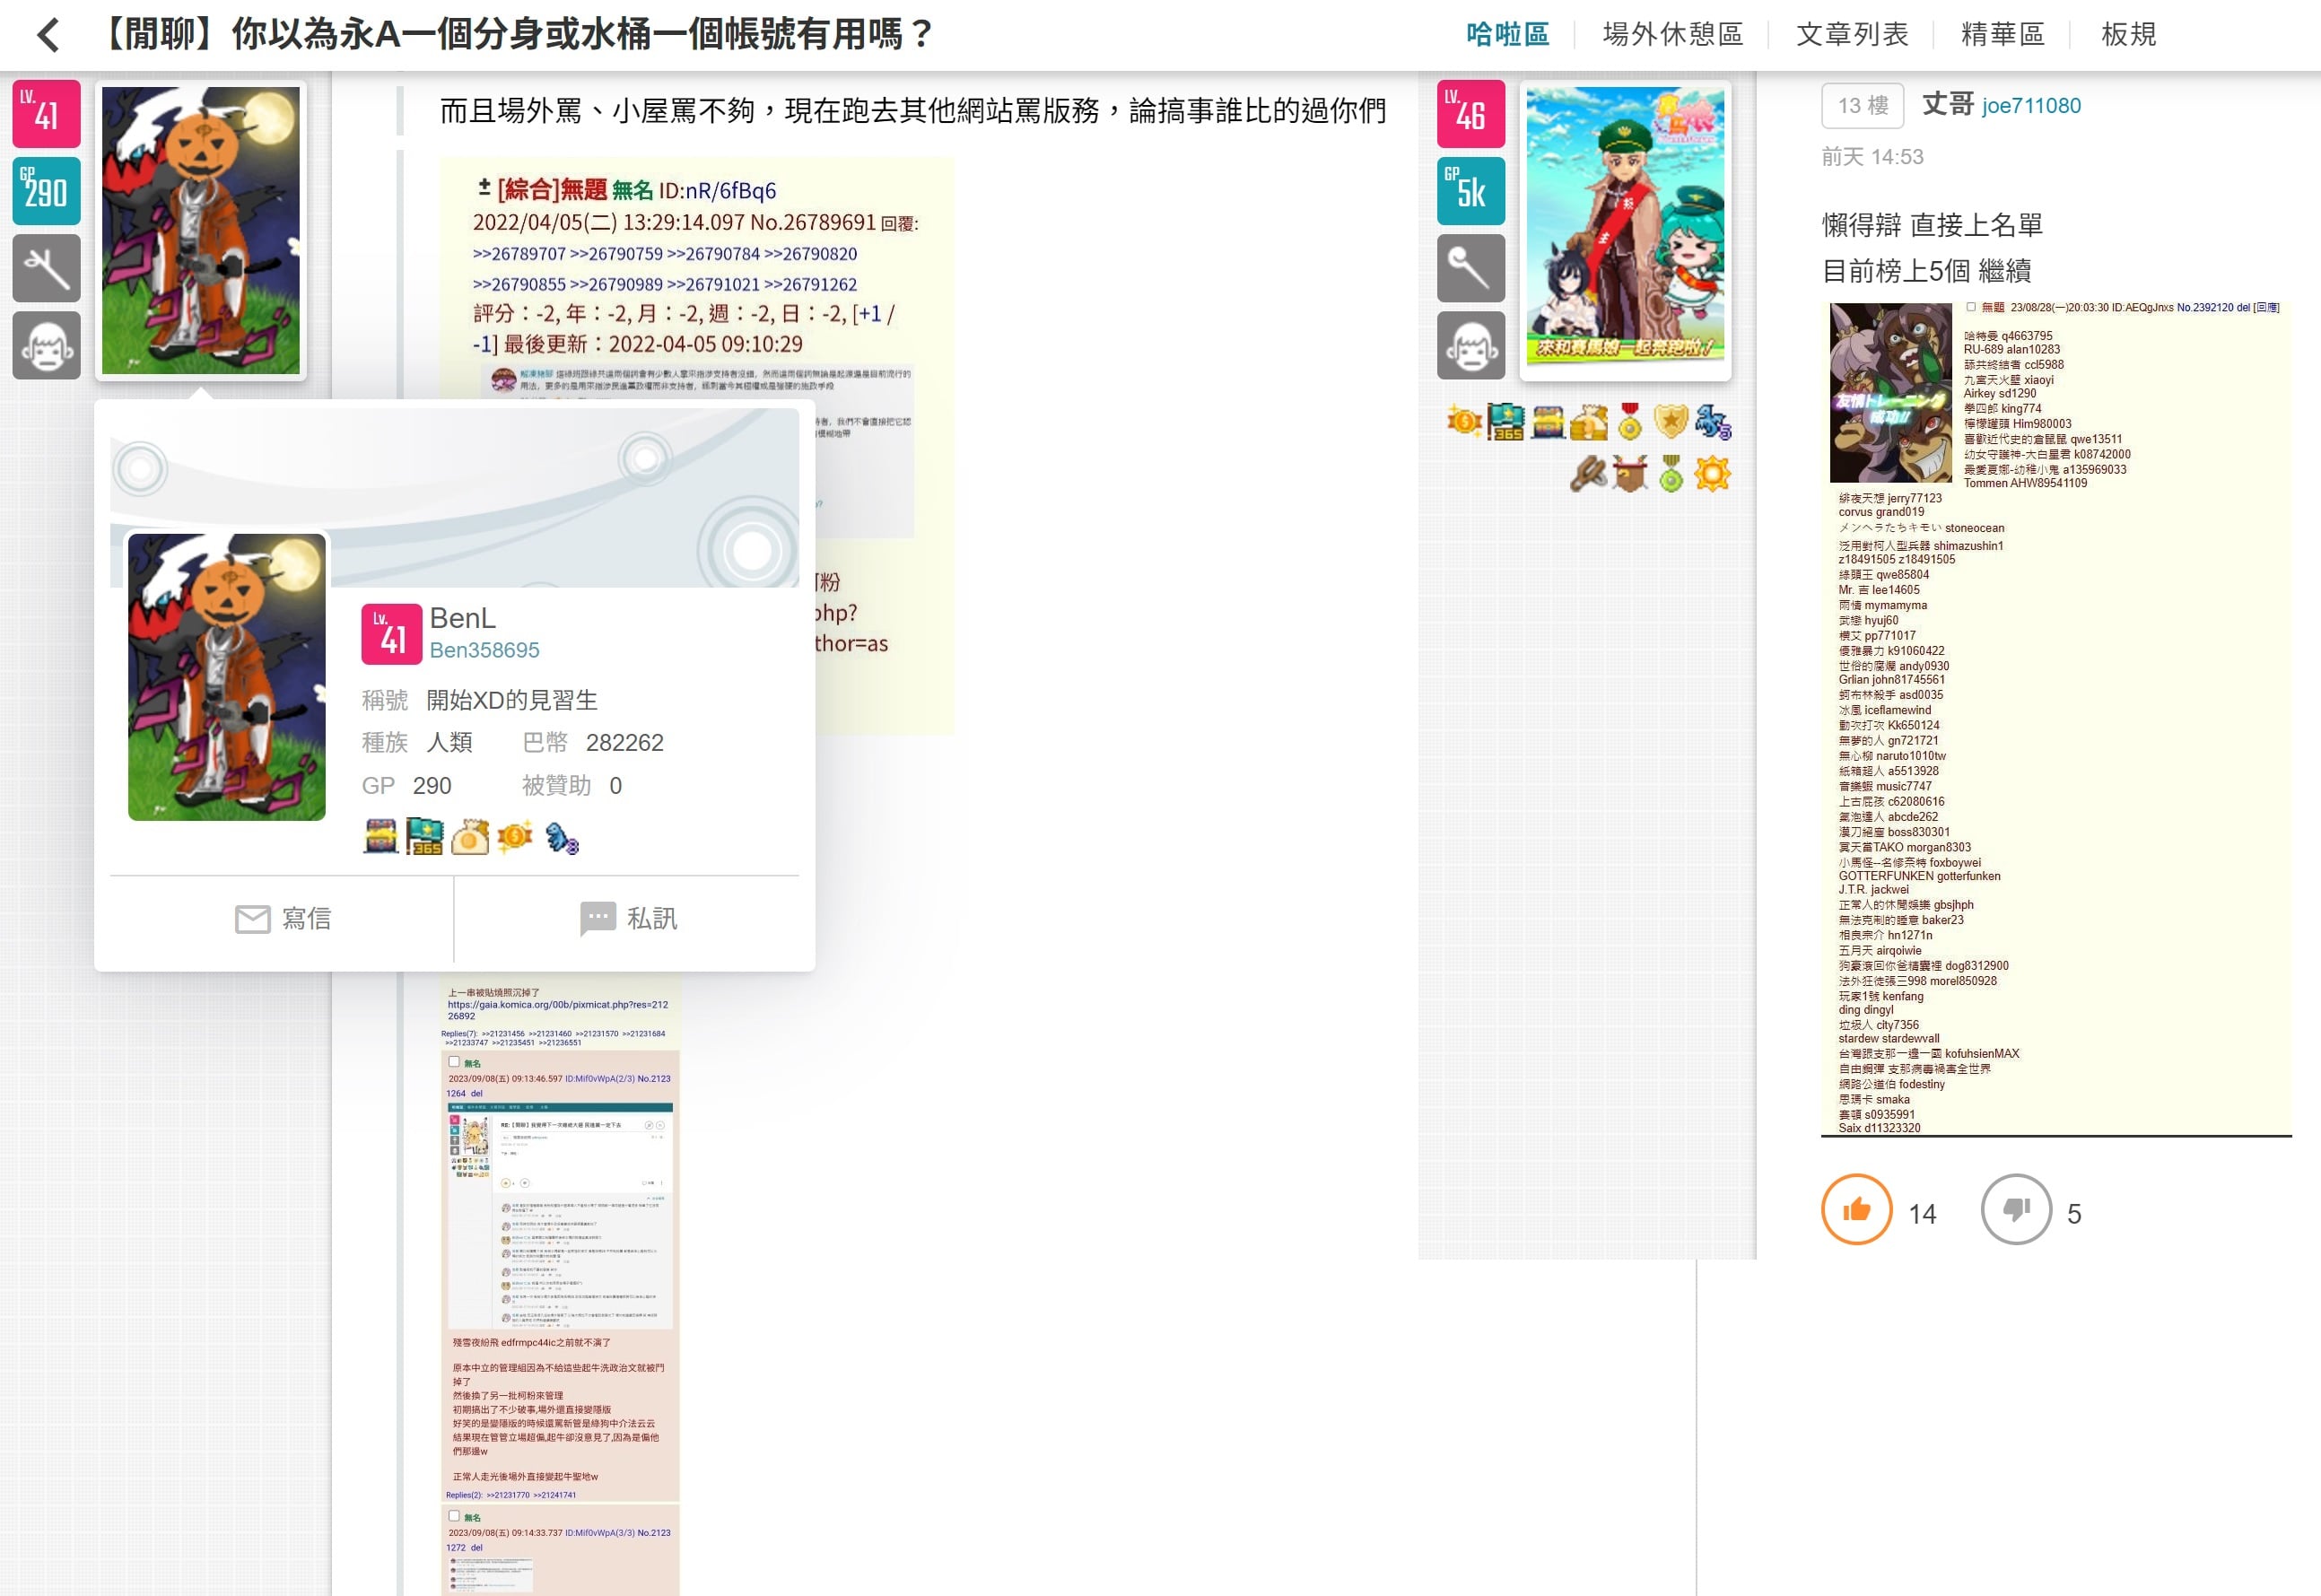Click the thumbs up button with 14
2321x1596 pixels.
[1856, 1209]
